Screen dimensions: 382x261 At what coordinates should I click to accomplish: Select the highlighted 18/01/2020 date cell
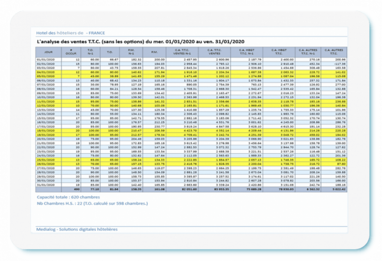coord(46,130)
